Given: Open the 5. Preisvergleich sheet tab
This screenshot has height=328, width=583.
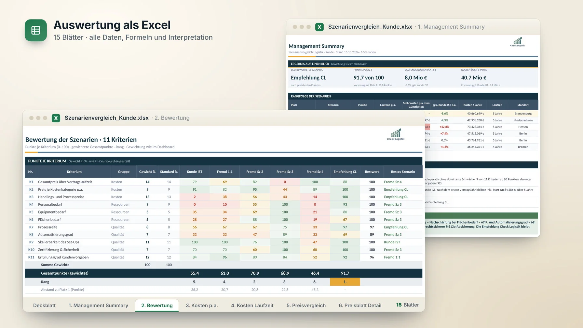Looking at the screenshot, I should pos(306,306).
